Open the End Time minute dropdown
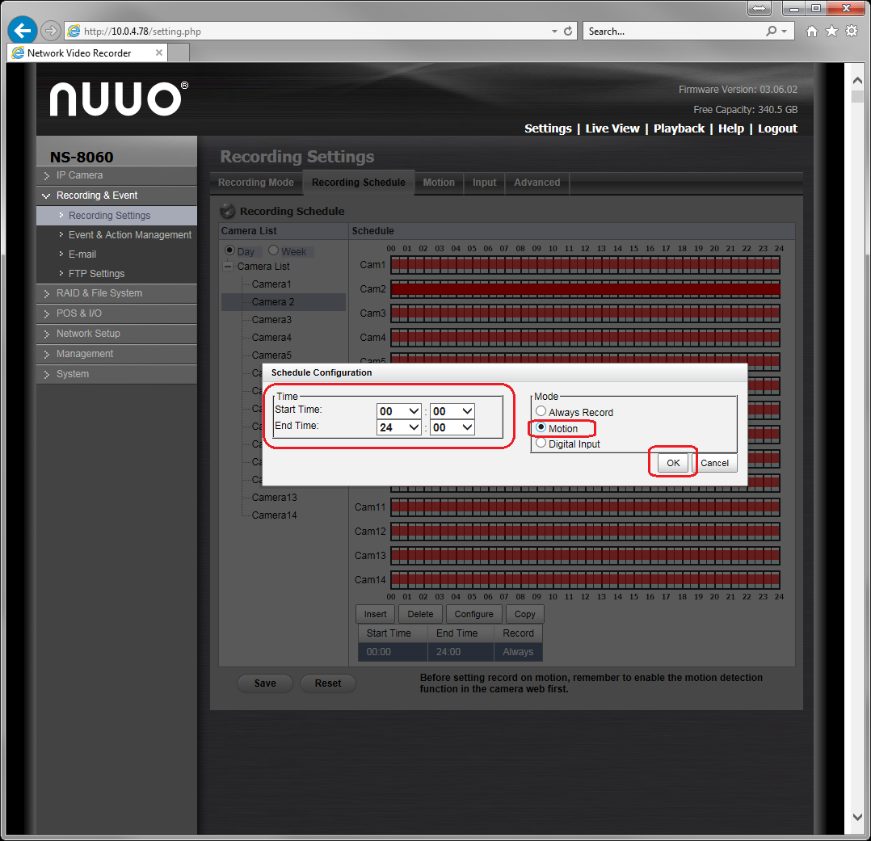 pyautogui.click(x=452, y=427)
